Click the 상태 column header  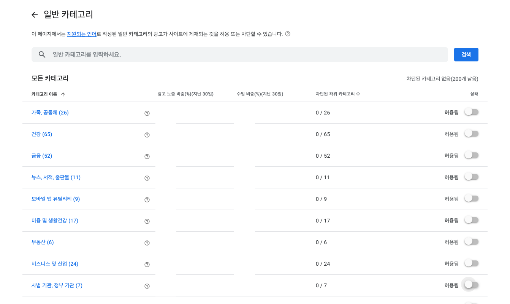coord(474,94)
